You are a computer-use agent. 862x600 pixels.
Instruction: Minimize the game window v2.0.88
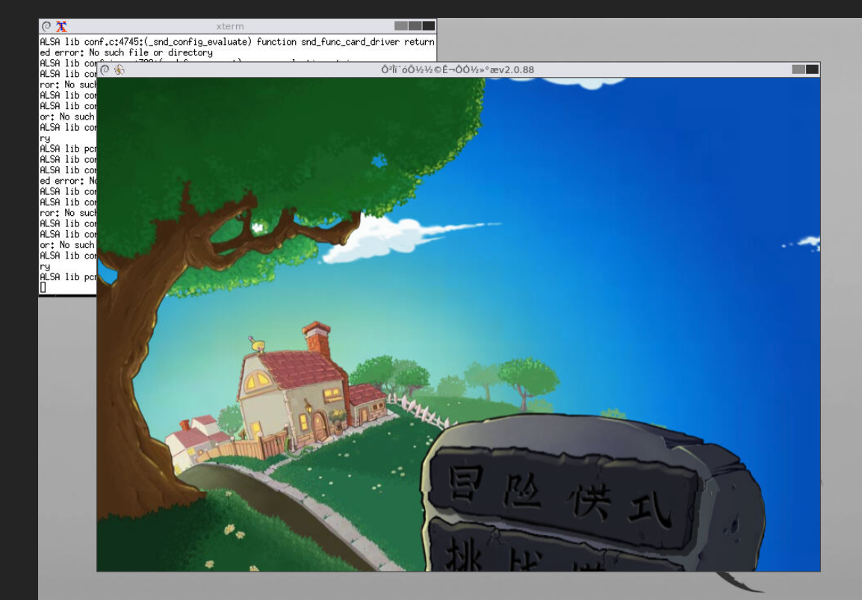(799, 69)
